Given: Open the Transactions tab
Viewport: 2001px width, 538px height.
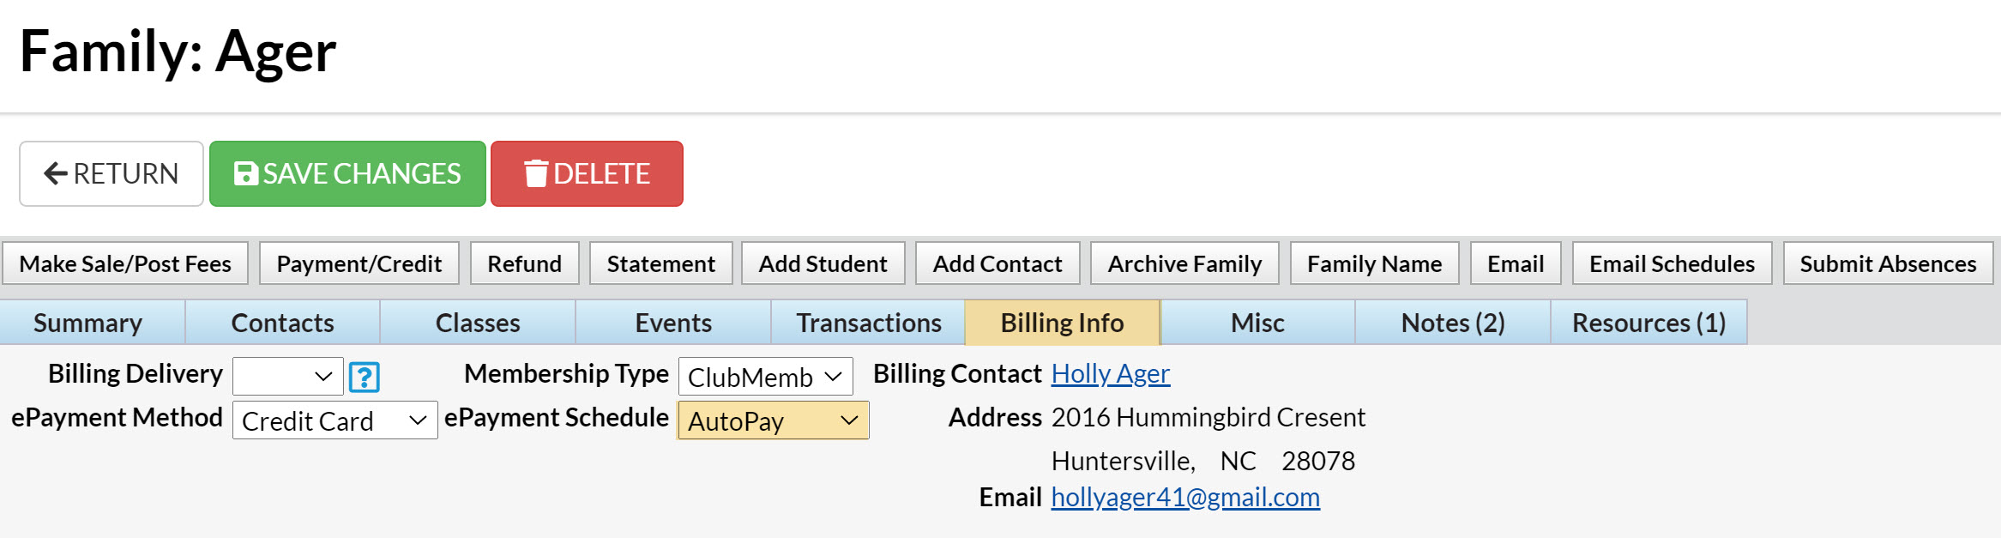Looking at the screenshot, I should click(x=868, y=323).
